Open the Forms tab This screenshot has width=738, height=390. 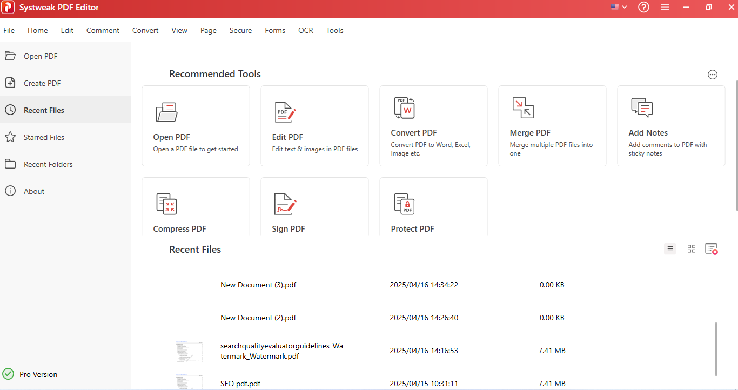tap(275, 30)
